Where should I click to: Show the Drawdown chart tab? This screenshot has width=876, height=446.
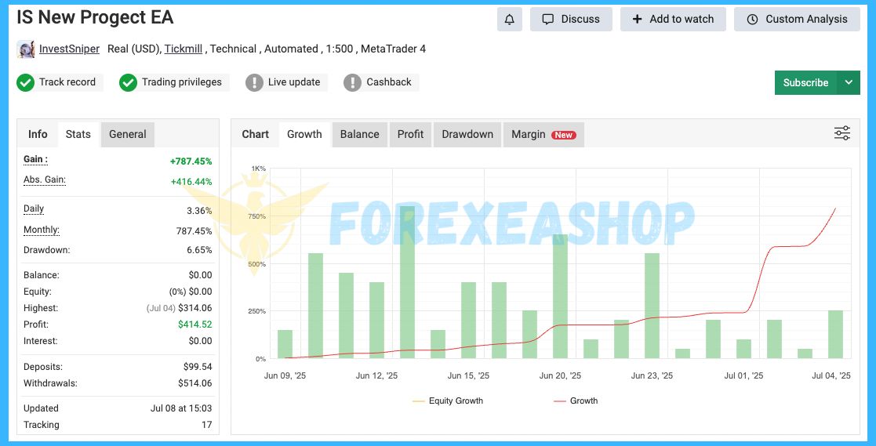467,134
